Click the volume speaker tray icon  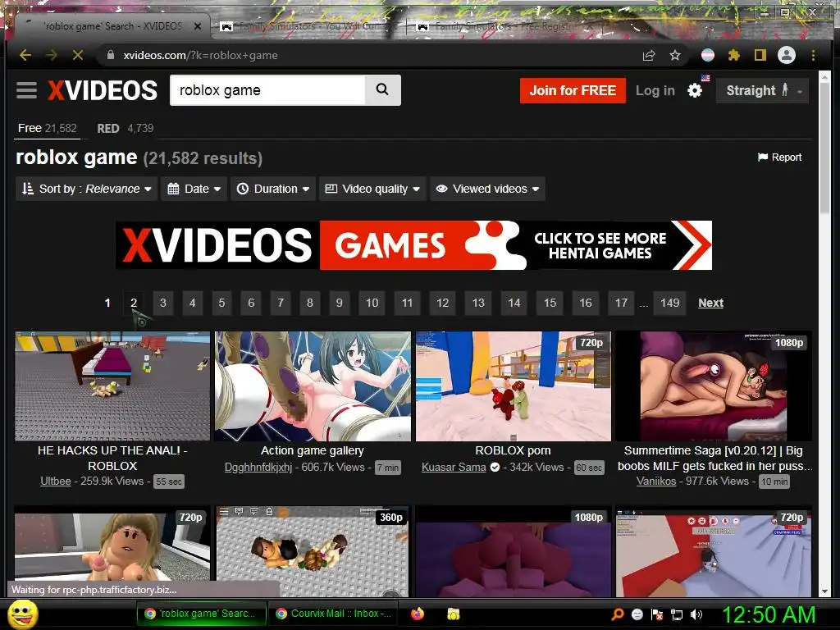pos(696,614)
